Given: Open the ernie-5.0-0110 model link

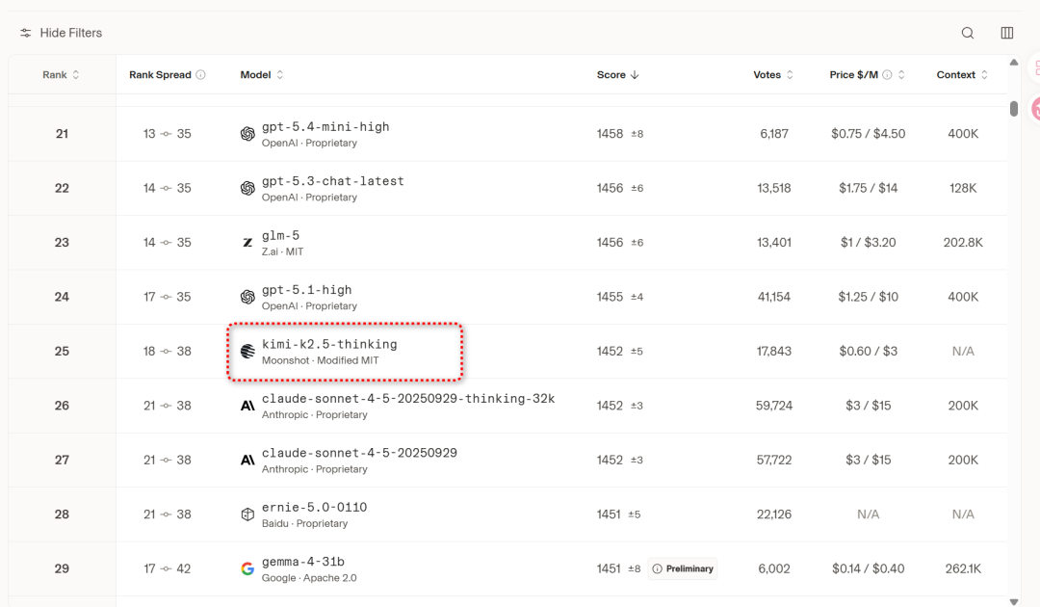Looking at the screenshot, I should (314, 508).
